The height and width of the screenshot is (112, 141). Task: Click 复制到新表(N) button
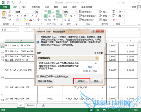pos(45,81)
